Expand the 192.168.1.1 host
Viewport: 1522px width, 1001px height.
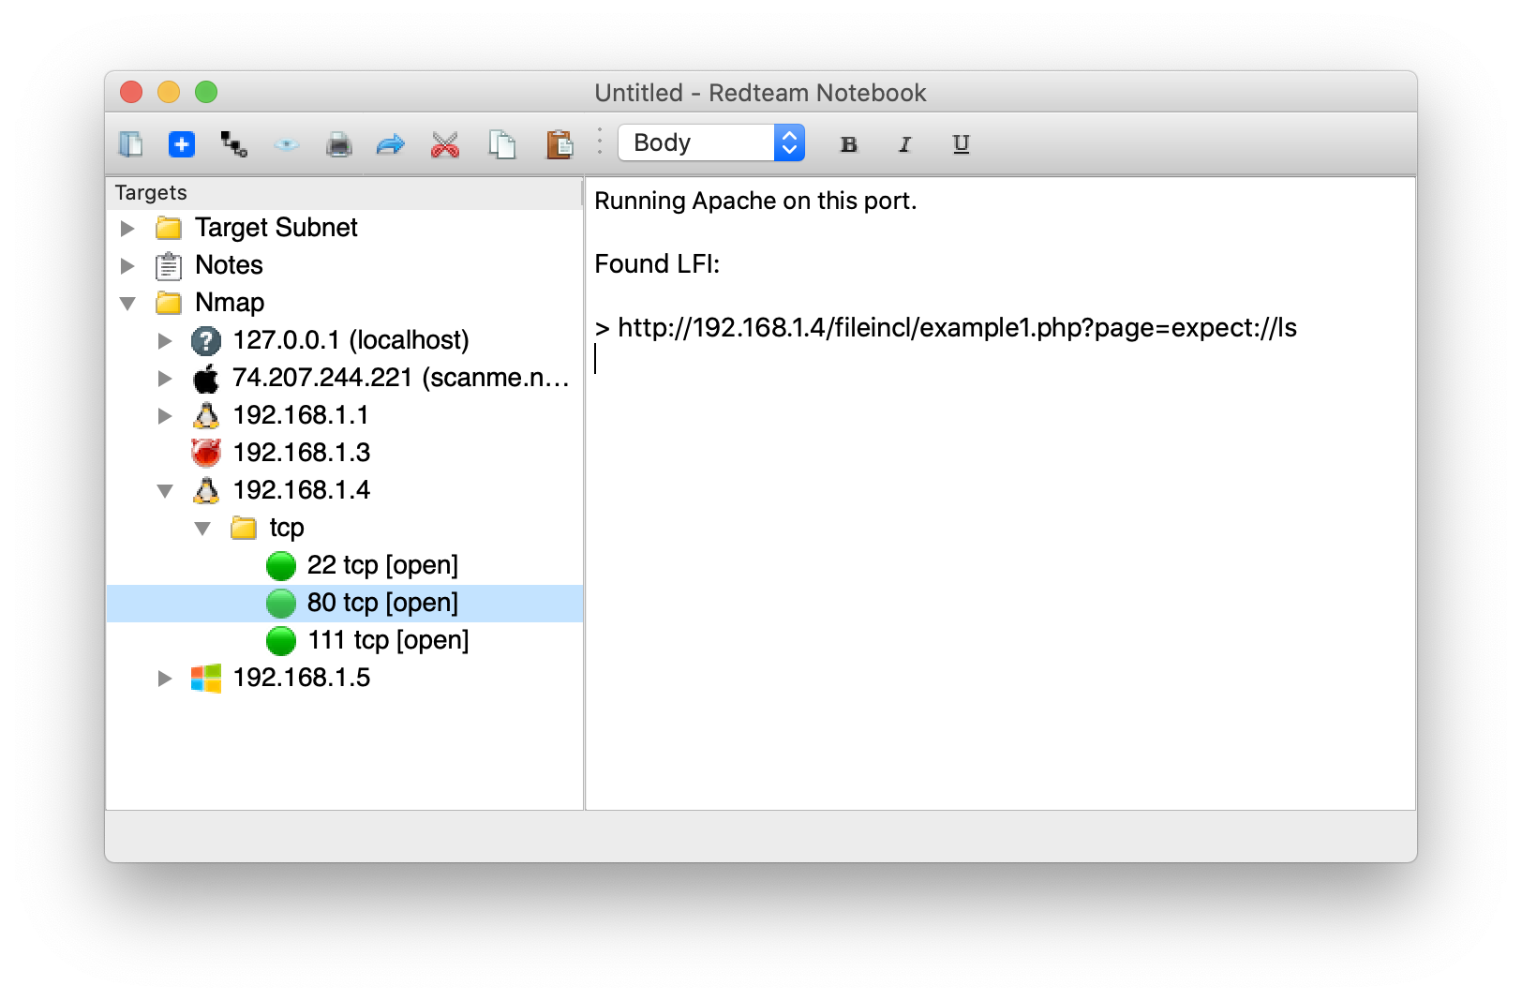165,415
